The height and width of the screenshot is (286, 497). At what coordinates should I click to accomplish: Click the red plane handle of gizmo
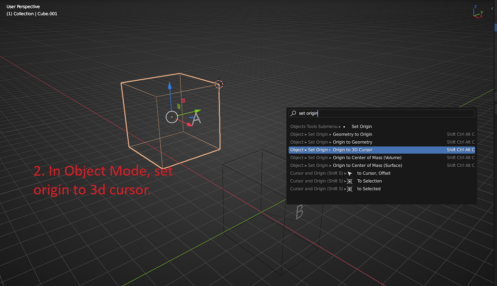183,100
